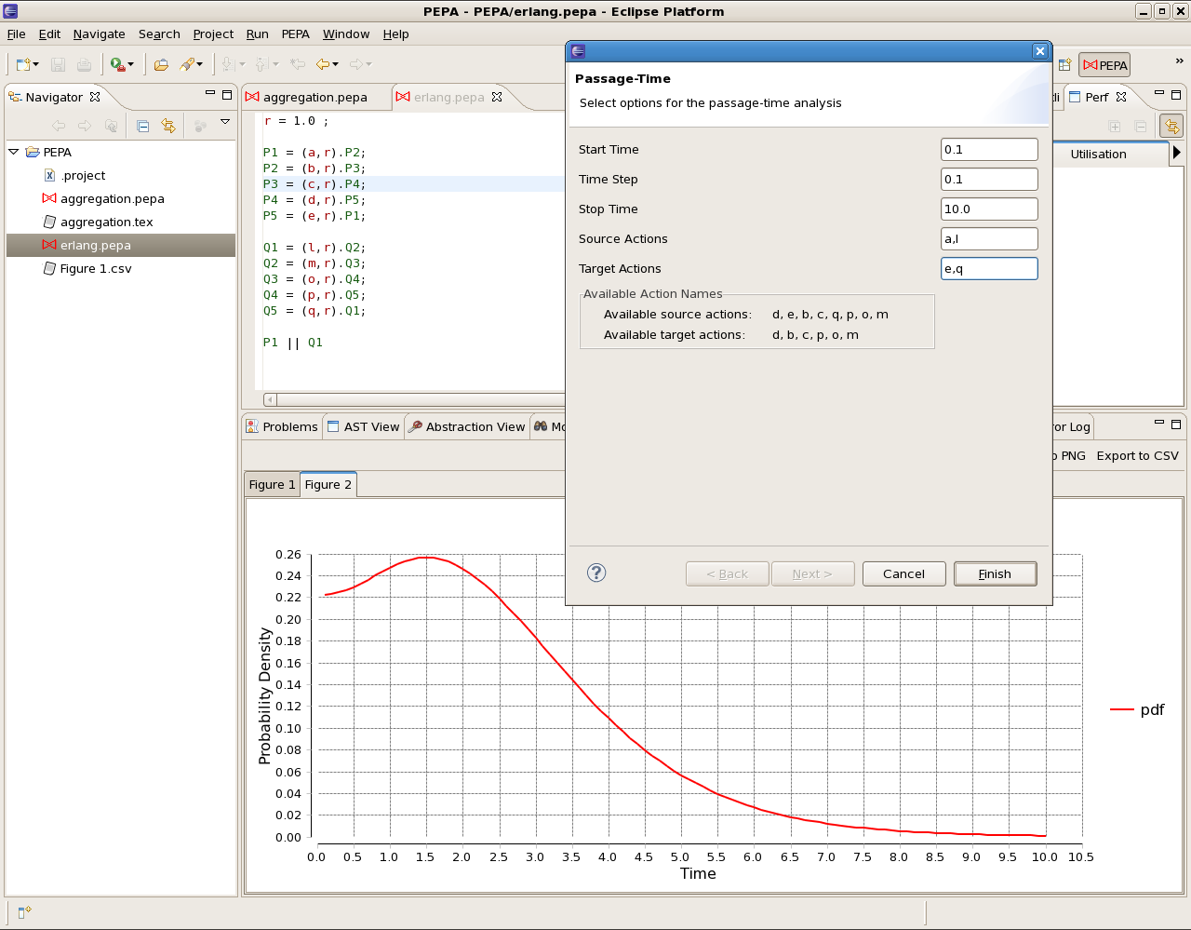Click the Last Edit Location toolbar icon
This screenshot has height=930, width=1191.
(298, 64)
